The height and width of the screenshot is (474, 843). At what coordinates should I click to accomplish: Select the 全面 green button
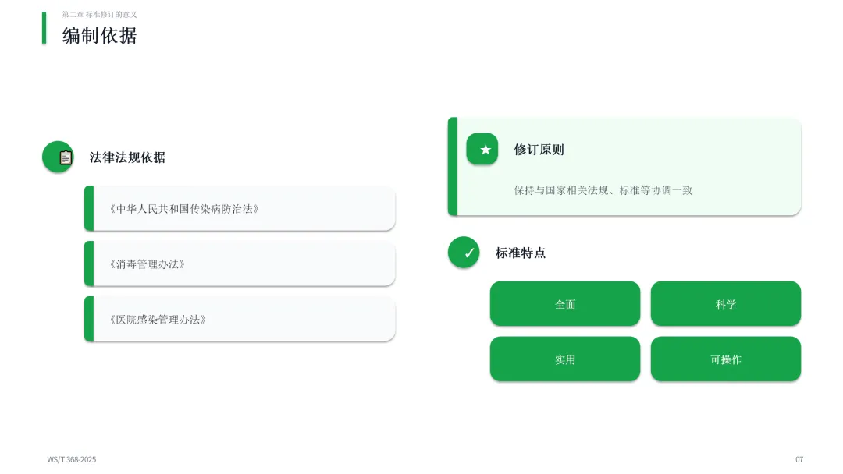coord(565,304)
